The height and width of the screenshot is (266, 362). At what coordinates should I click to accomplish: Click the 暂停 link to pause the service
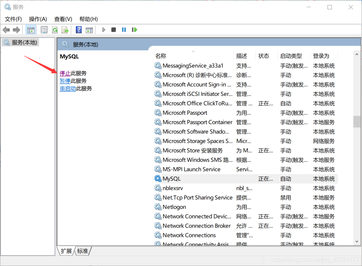(65, 81)
